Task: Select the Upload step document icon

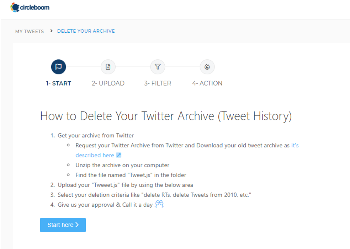Action: pos(108,67)
